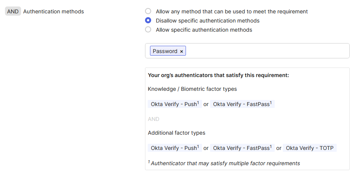Click the AND badge beside Authentication methods
This screenshot has width=357, height=177.
coord(13,11)
